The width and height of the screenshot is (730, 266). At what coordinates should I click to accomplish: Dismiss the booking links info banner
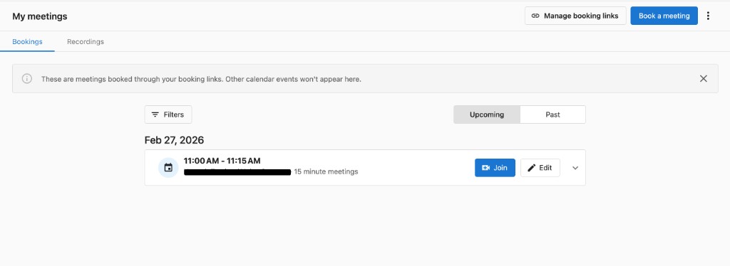point(704,79)
